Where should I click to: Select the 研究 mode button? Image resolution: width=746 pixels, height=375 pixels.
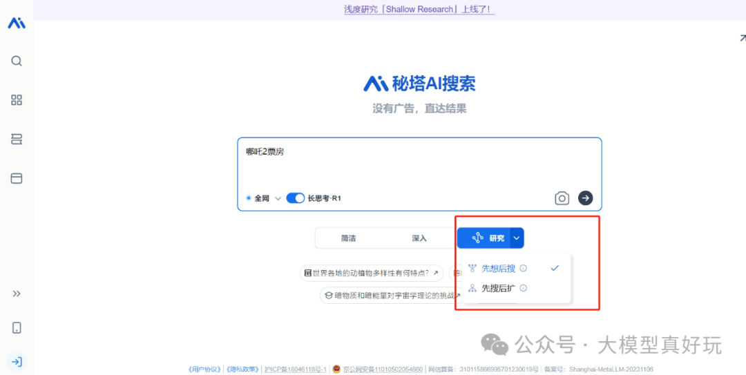click(484, 238)
